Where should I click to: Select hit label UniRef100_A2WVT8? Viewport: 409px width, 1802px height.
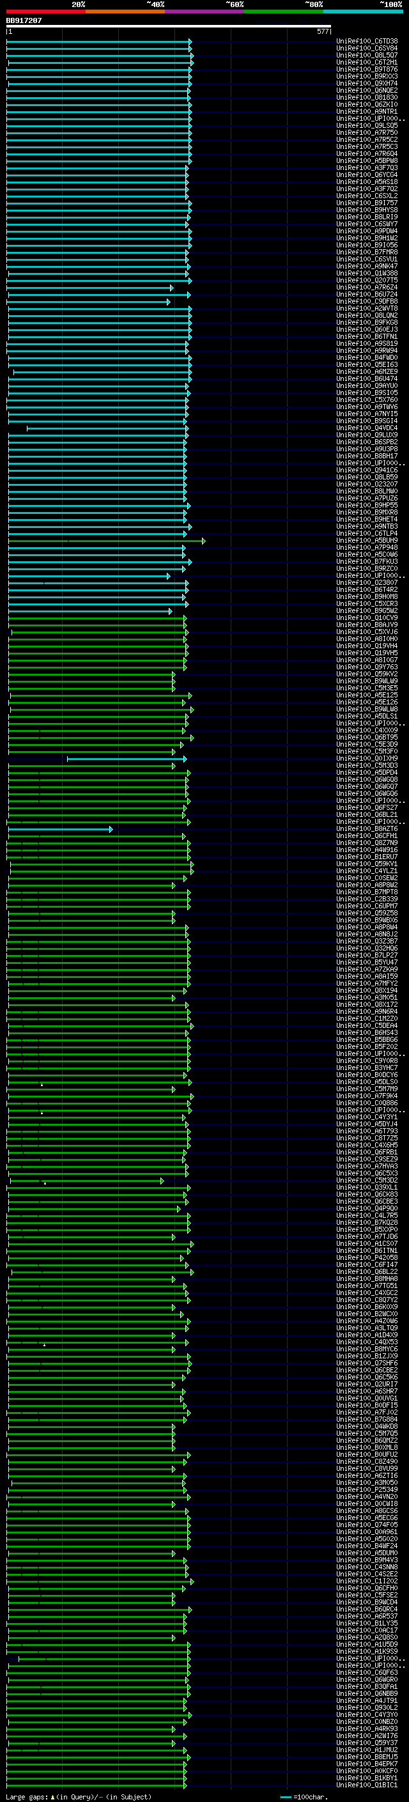coord(367,309)
